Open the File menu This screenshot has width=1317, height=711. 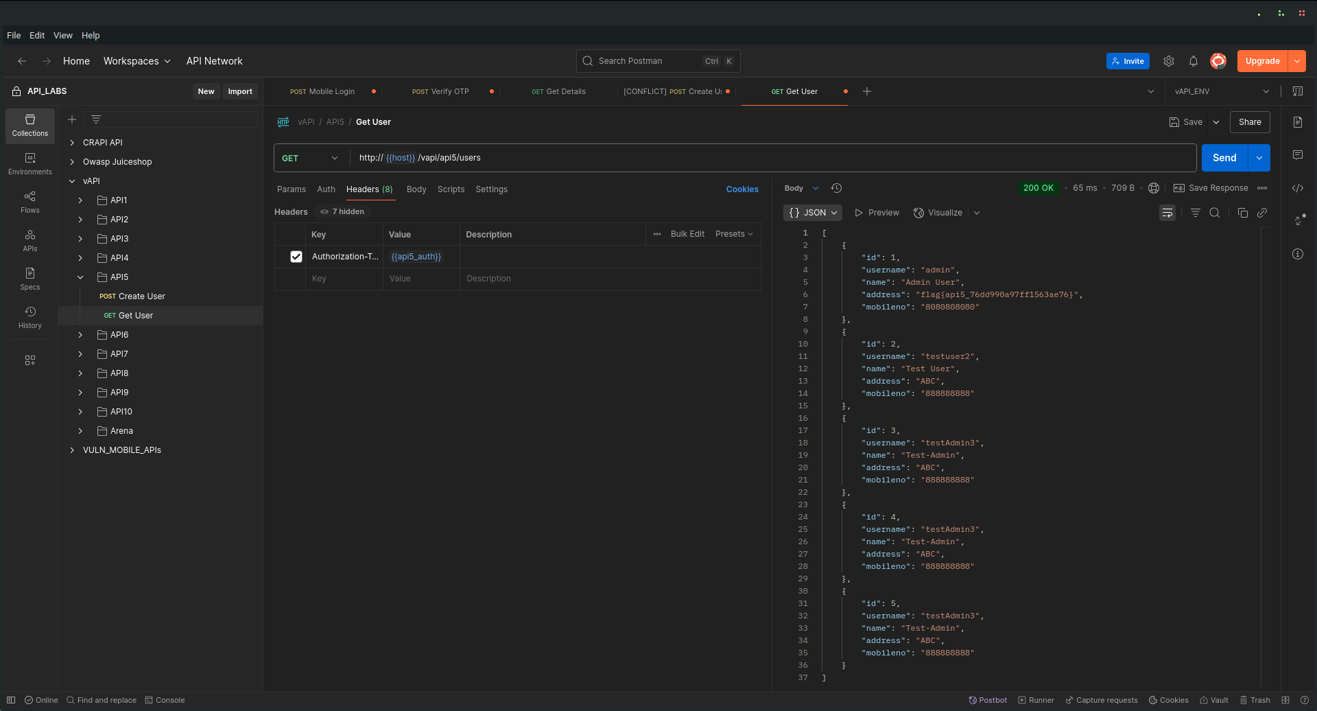pos(14,36)
